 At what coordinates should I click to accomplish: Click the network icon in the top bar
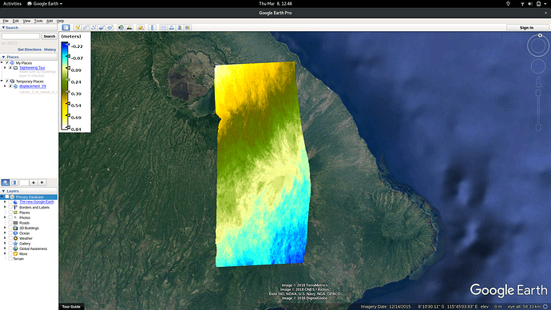[x=522, y=3]
